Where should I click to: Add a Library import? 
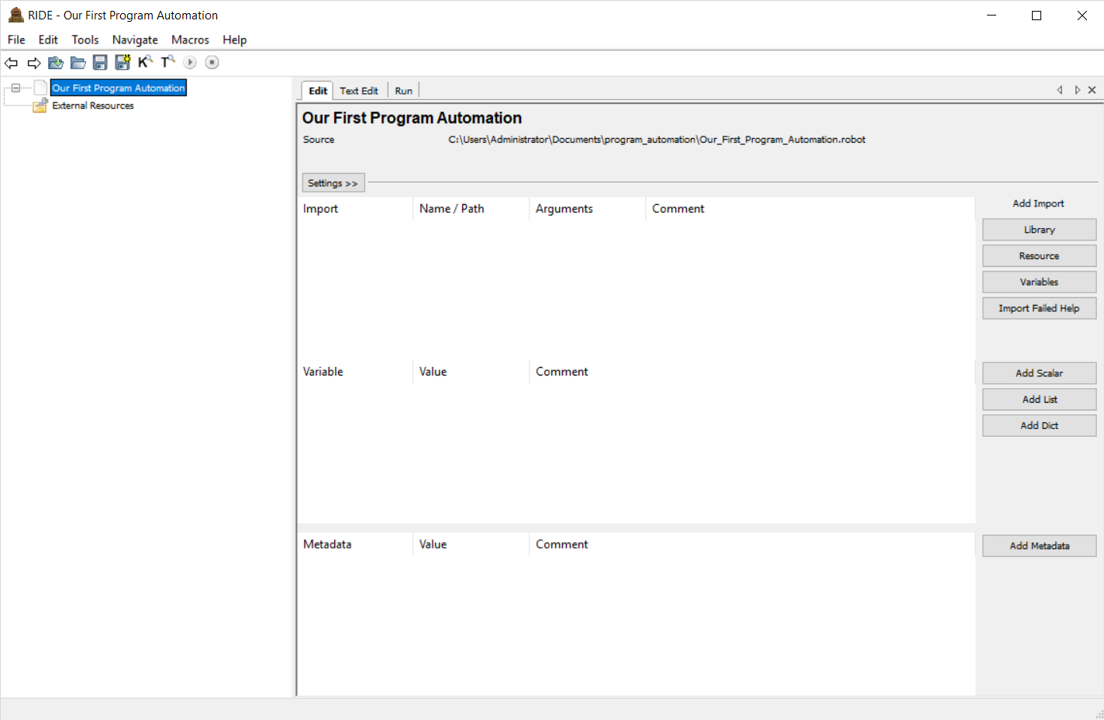point(1039,229)
